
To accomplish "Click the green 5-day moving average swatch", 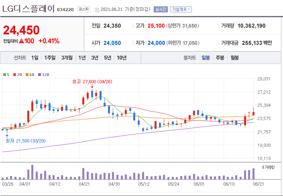I will tap(5, 75).
